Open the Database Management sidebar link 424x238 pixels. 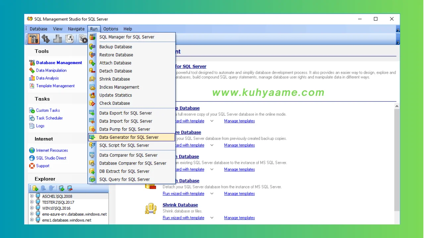59,62
